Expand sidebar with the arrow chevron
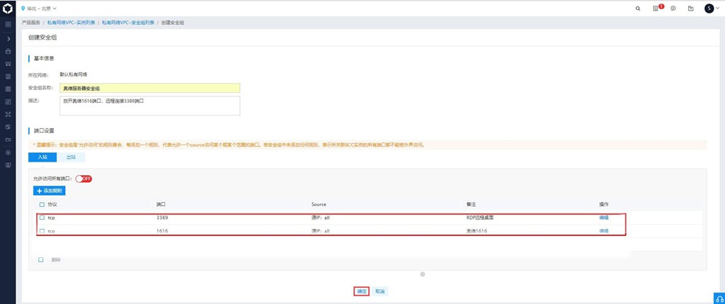This screenshot has width=725, height=304. (x=8, y=38)
